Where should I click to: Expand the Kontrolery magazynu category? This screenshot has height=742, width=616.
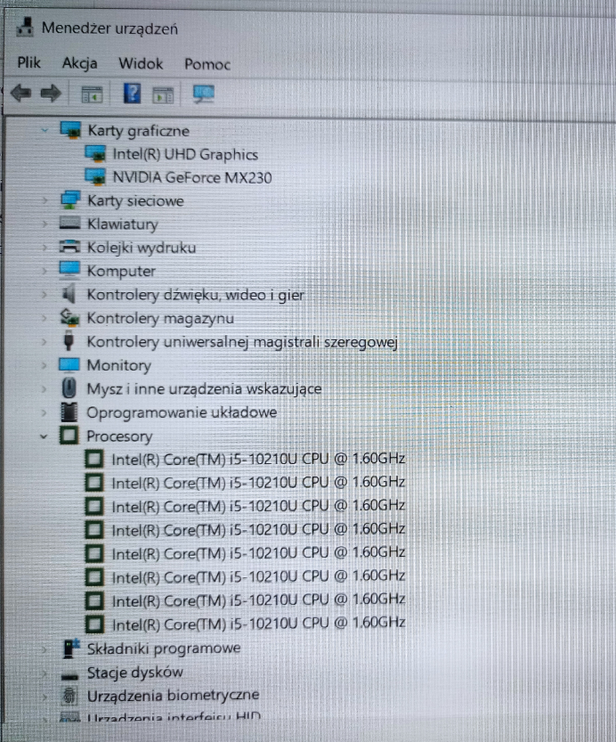tap(45, 318)
